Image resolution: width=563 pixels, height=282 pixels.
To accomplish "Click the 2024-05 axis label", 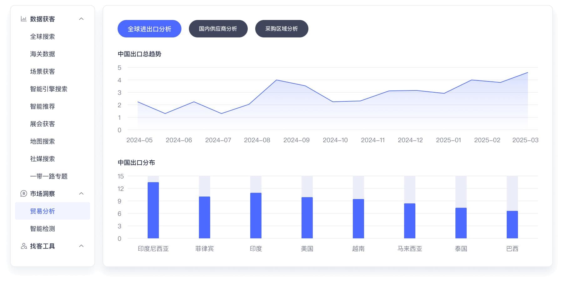I will pyautogui.click(x=139, y=140).
